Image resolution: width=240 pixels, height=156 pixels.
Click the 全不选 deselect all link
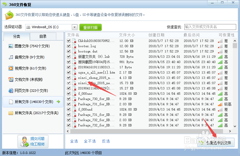tap(90, 141)
